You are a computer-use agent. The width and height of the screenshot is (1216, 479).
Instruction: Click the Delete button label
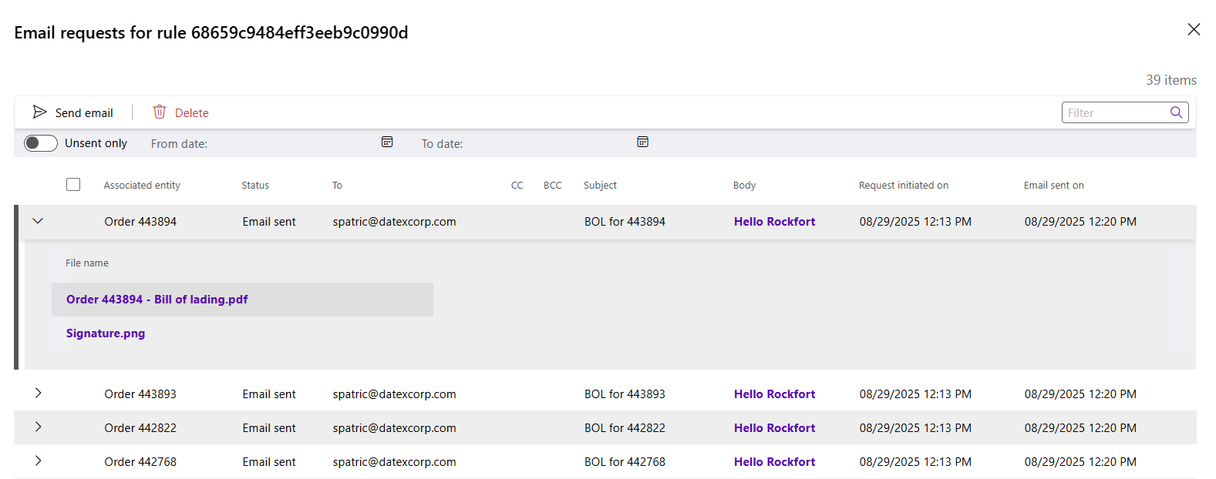pos(192,113)
